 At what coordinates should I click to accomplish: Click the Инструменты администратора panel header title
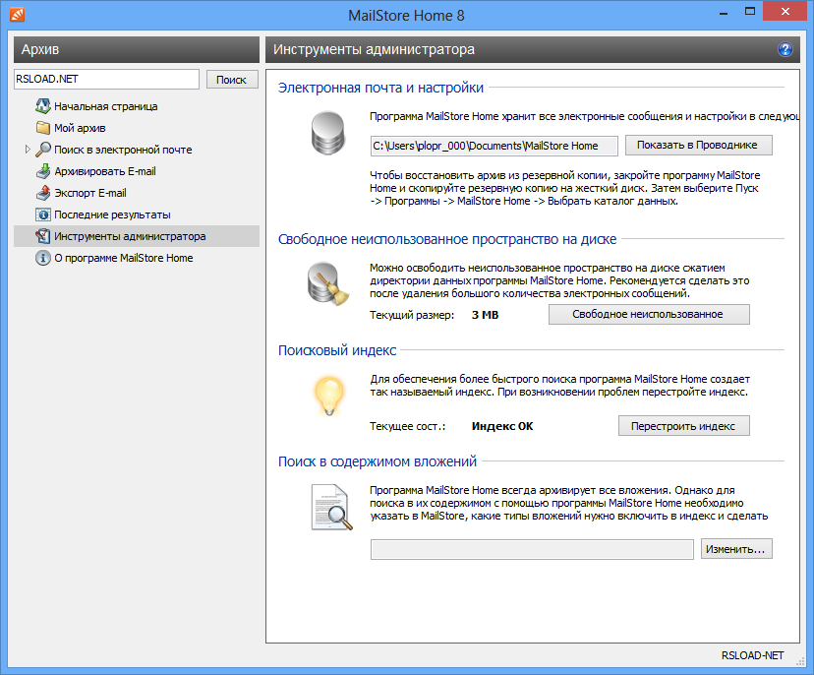click(x=374, y=49)
